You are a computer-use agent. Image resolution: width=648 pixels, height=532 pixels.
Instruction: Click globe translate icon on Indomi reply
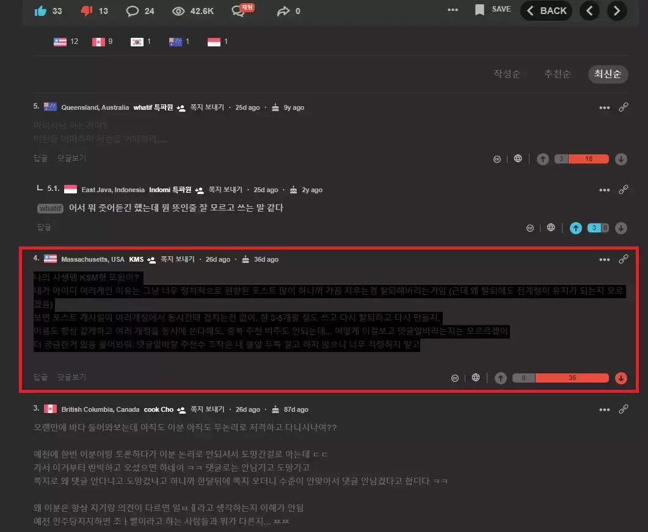click(x=551, y=228)
